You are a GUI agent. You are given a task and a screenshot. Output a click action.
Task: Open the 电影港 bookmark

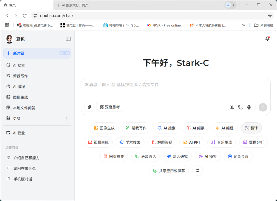pyautogui.click(x=35, y=25)
